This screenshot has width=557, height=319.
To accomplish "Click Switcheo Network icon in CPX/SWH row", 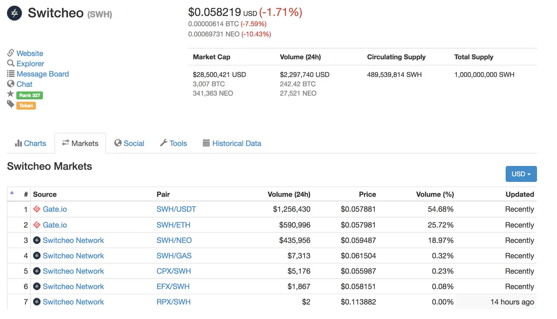I will coord(37,271).
